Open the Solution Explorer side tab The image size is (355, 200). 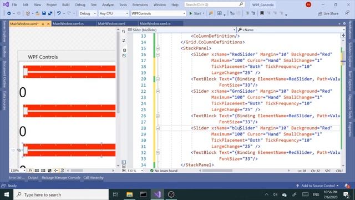(350, 54)
